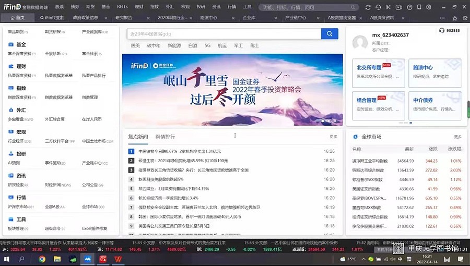Viewport: 470px width, 266px height.
Task: Open the 私募数据浏览器 link
Action: click(x=58, y=76)
